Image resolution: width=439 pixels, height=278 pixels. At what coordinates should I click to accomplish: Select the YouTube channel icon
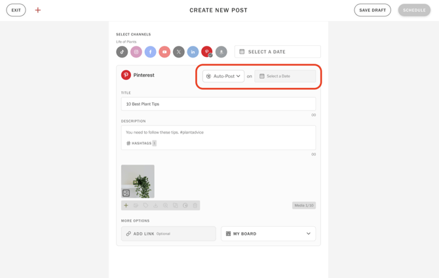coord(164,52)
